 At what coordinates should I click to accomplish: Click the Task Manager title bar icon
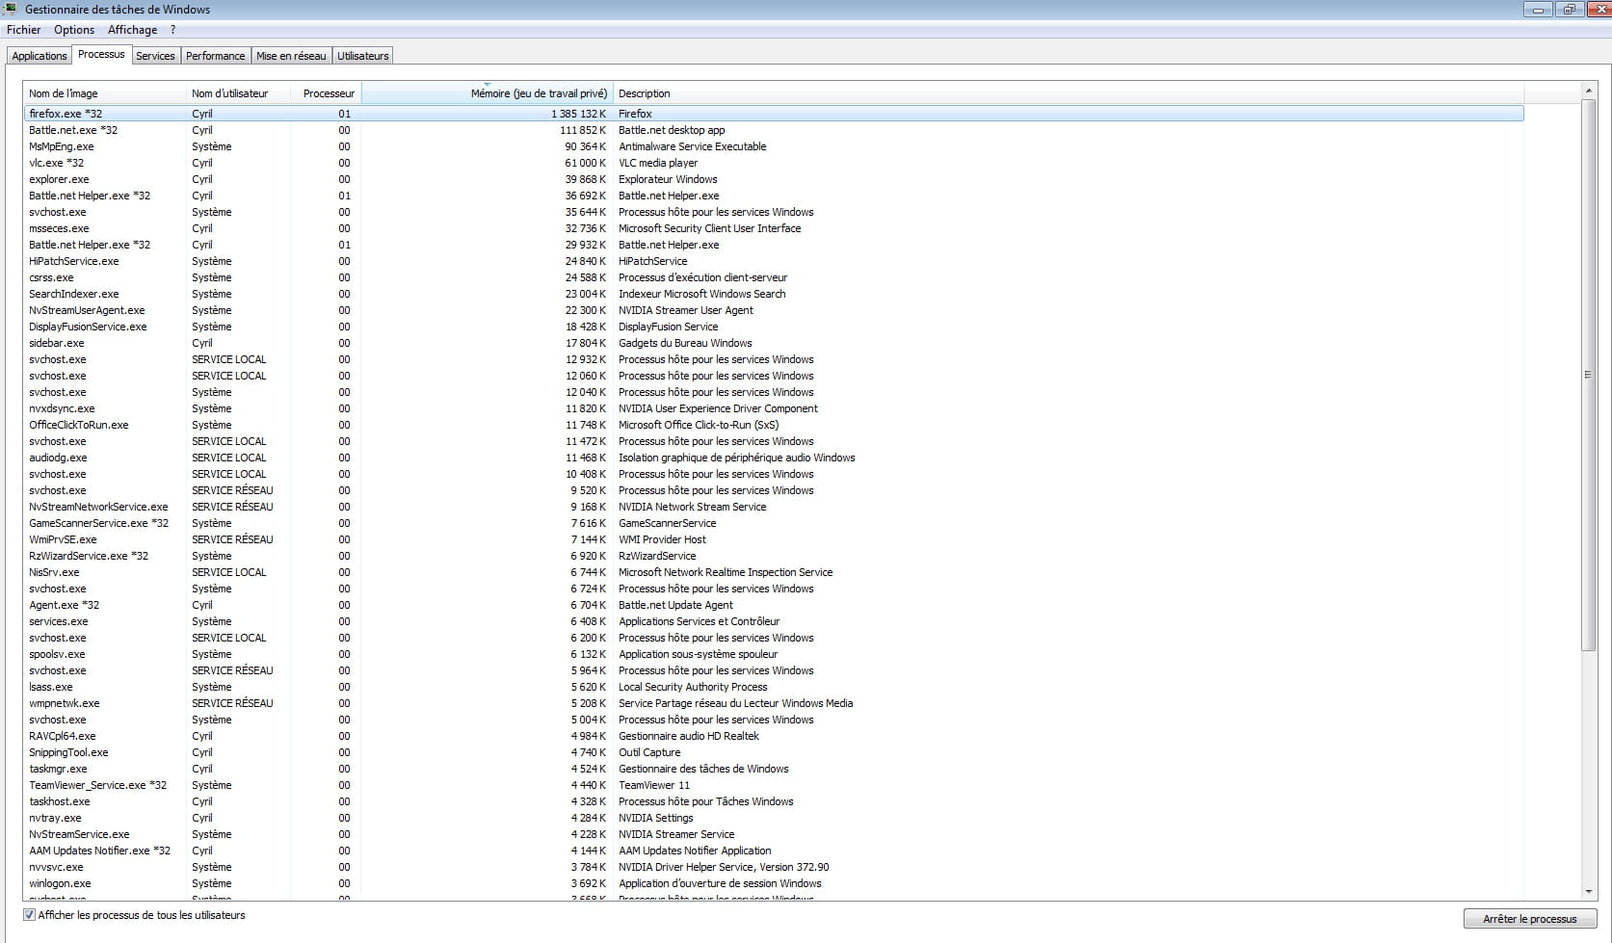point(12,9)
